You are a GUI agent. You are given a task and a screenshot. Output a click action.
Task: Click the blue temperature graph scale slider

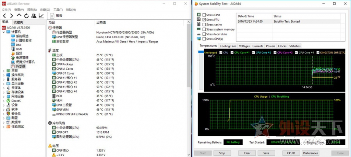[201, 52]
